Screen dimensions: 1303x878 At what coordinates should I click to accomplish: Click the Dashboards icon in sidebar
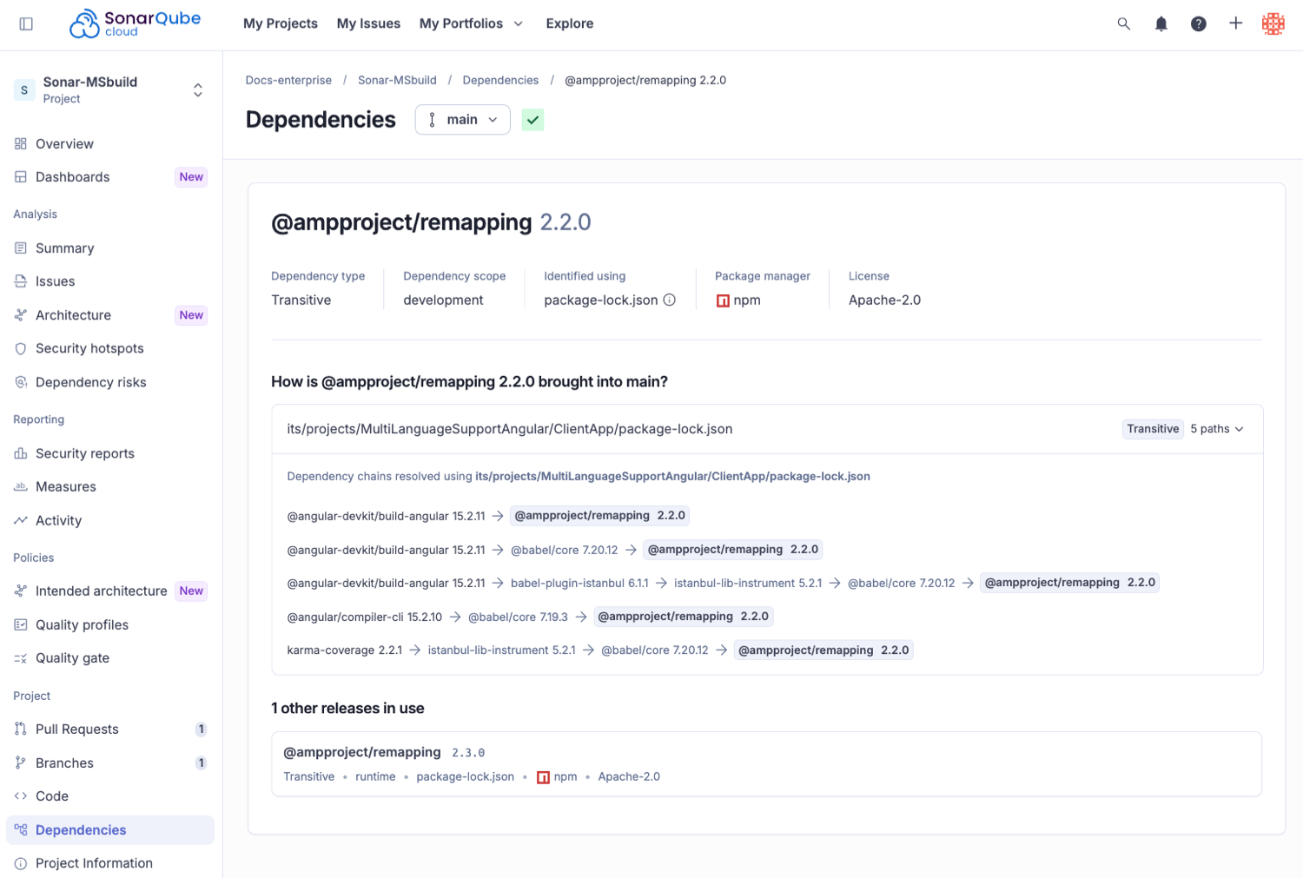pyautogui.click(x=21, y=177)
